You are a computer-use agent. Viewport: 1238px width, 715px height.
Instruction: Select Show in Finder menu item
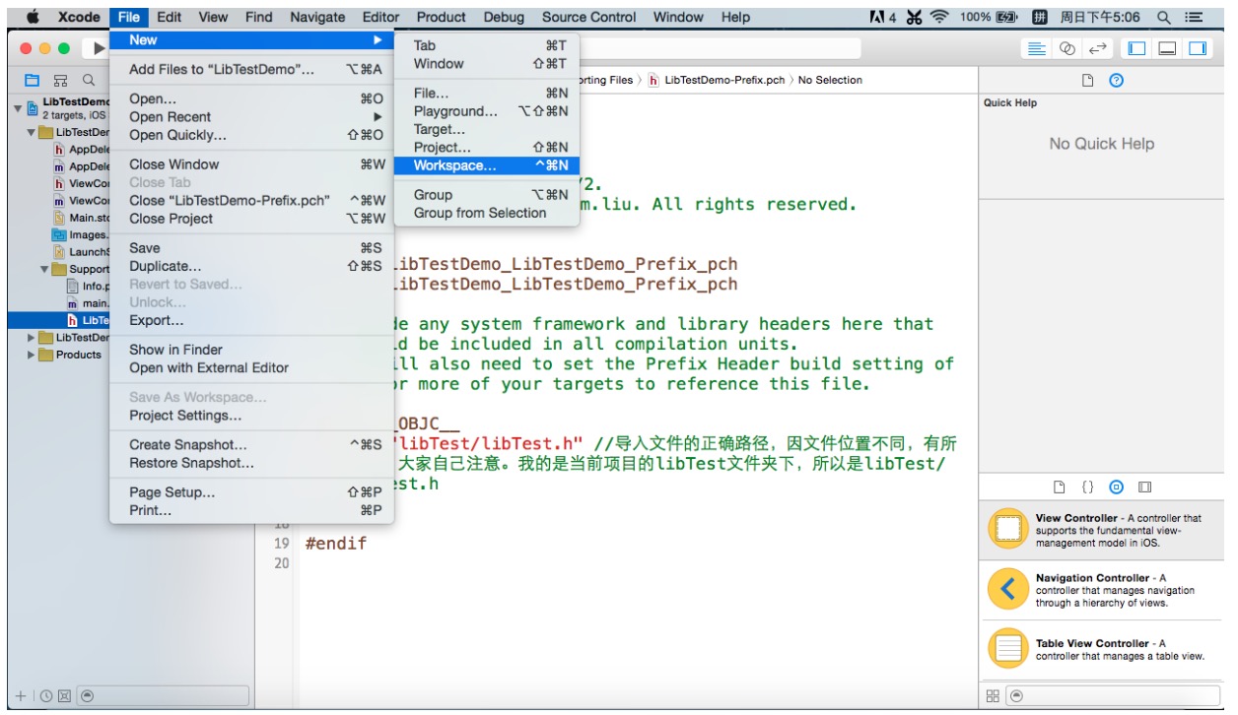251,350
